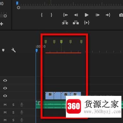This screenshot has width=123, height=123.
Task: Click the monitor's blue playhead handle
Action: coord(17,3)
